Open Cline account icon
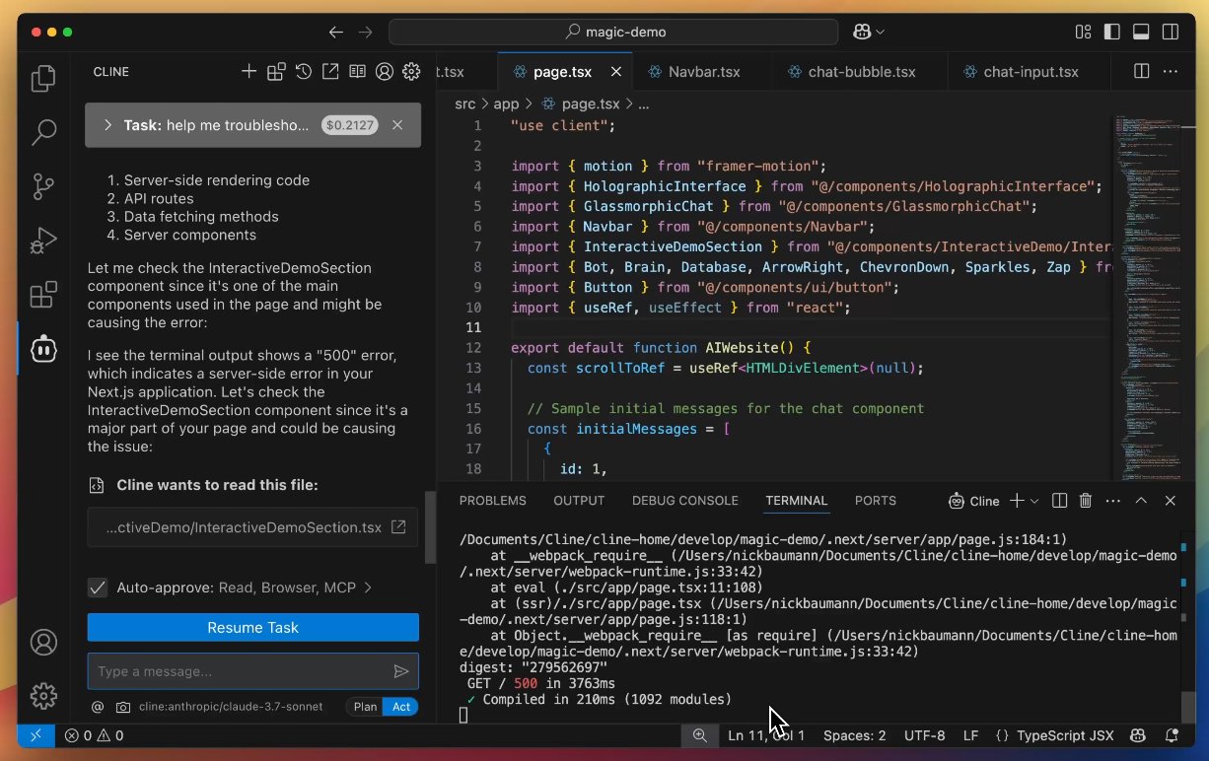The image size is (1209, 761). [385, 71]
